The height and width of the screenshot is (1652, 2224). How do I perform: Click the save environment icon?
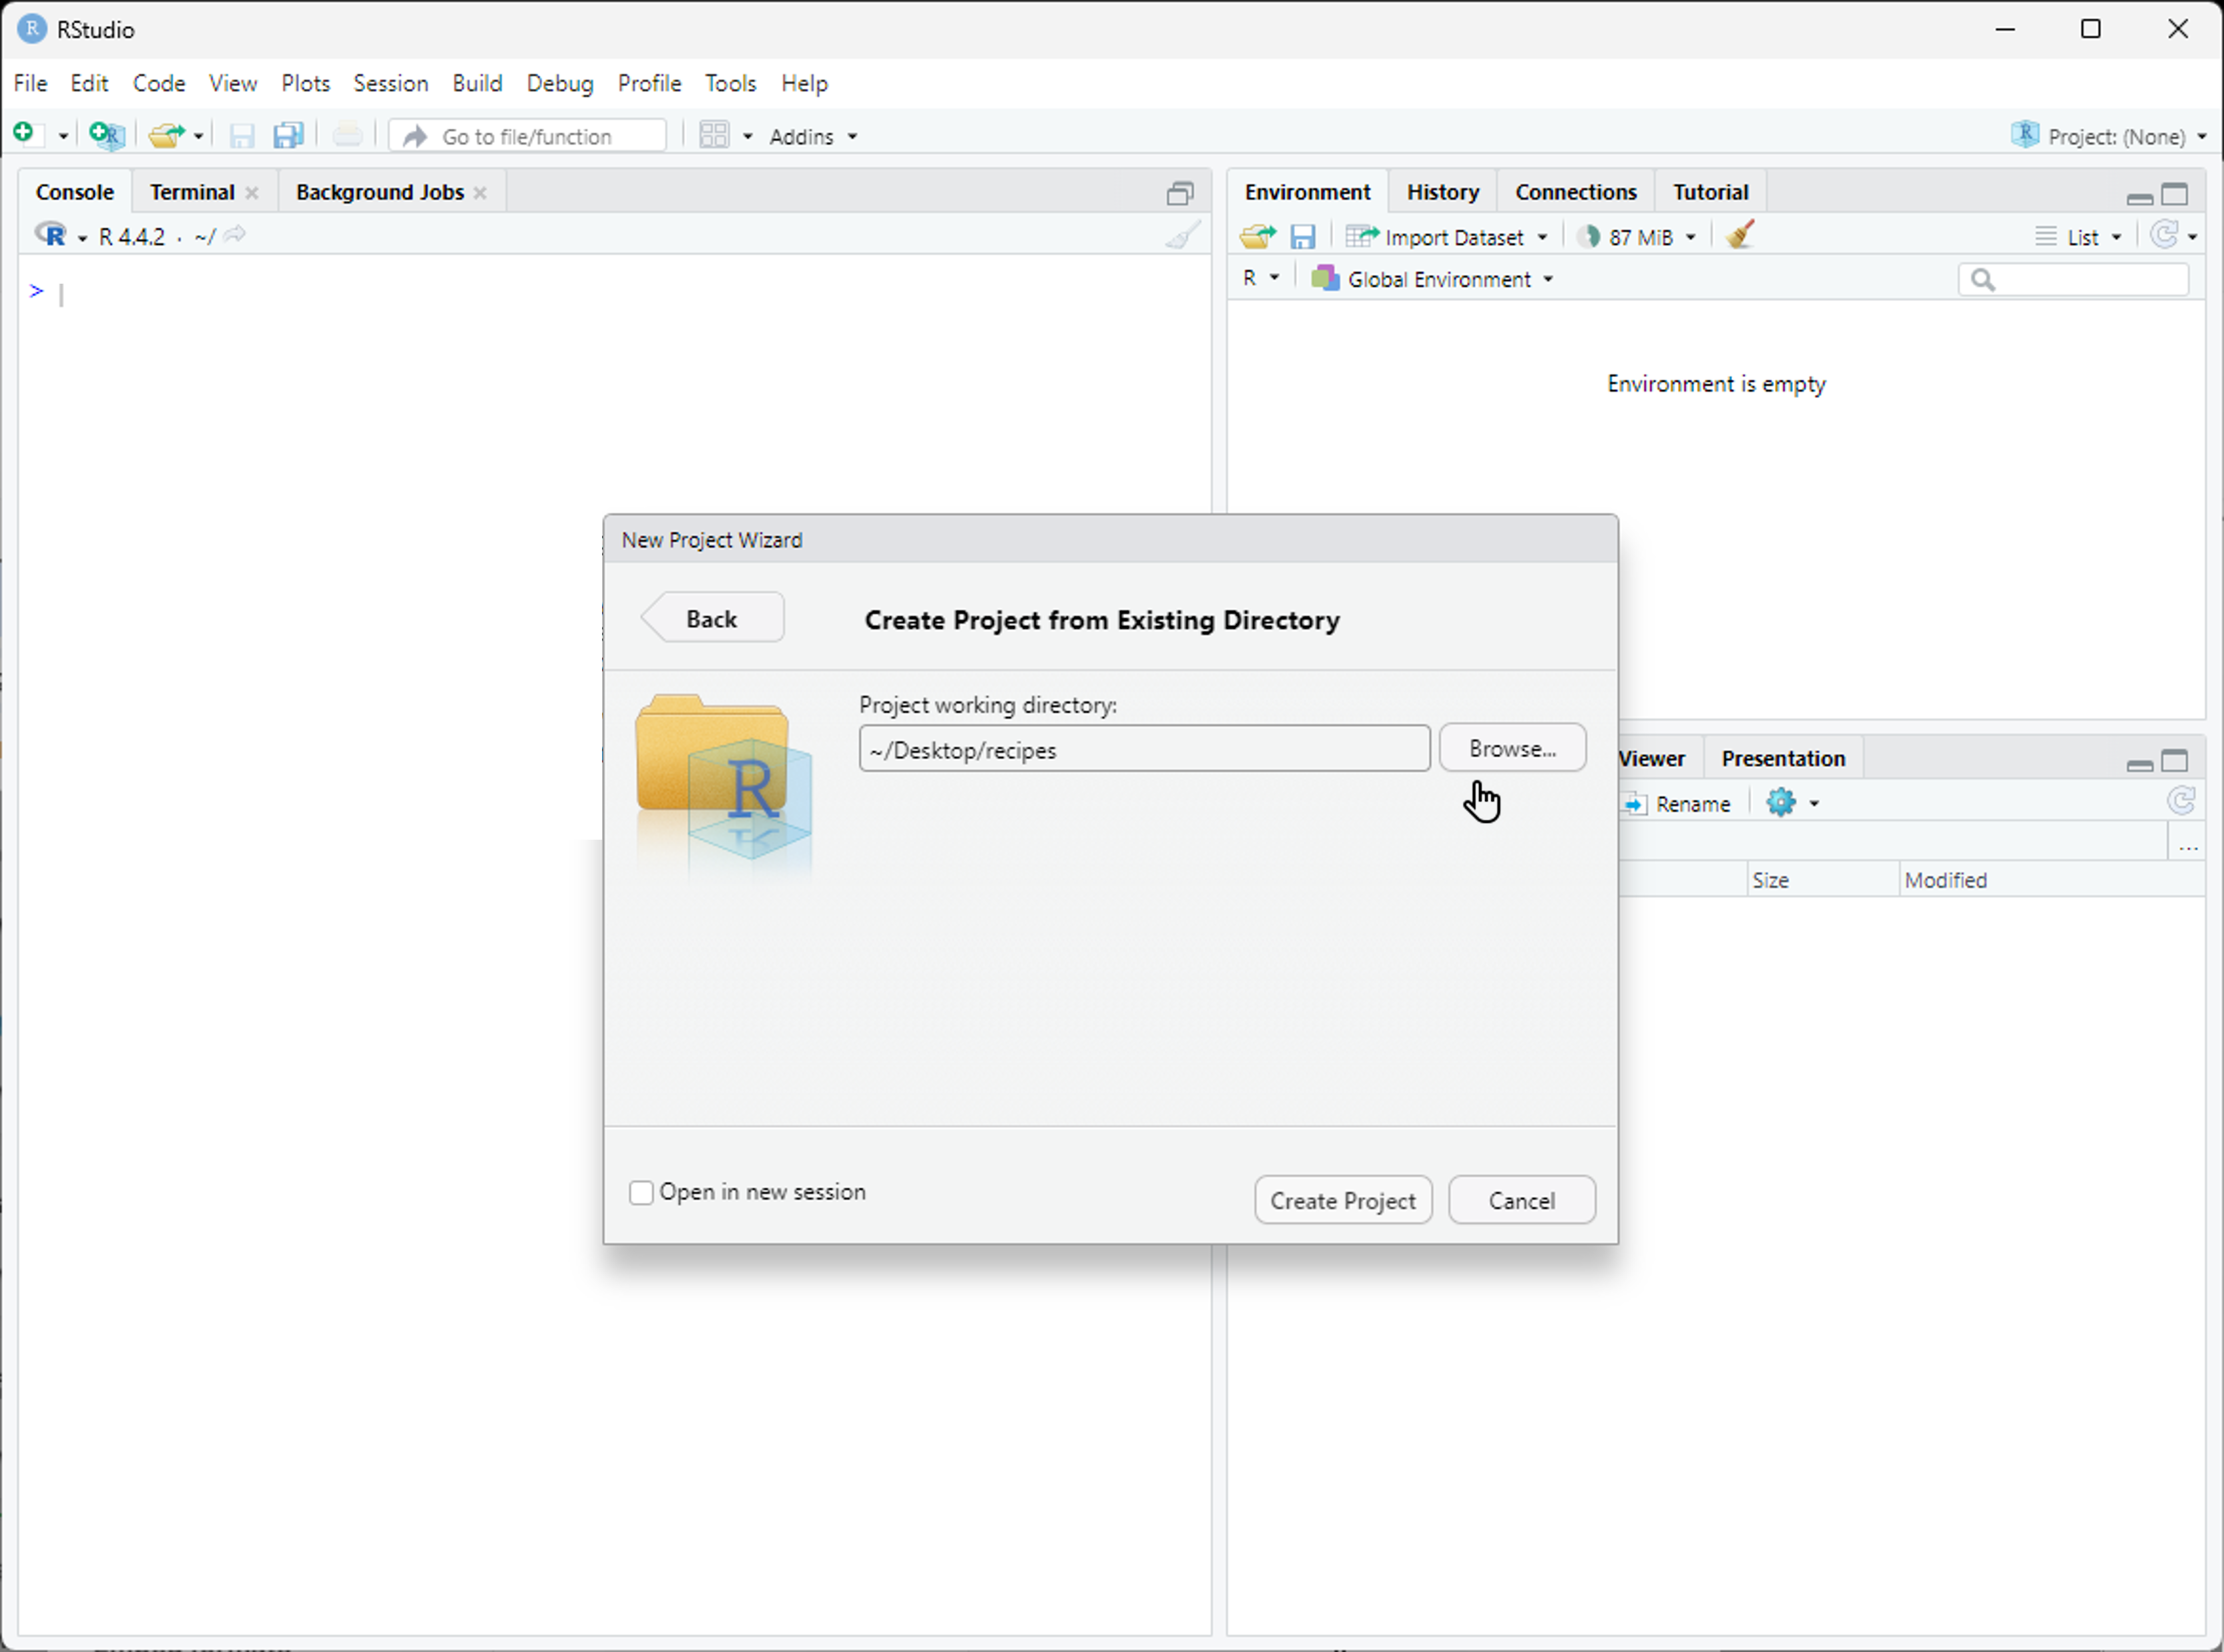click(x=1304, y=236)
